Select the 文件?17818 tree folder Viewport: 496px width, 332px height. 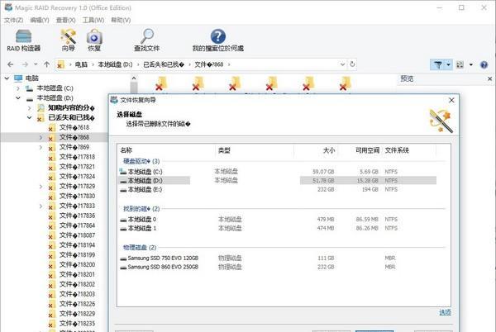tap(77, 157)
